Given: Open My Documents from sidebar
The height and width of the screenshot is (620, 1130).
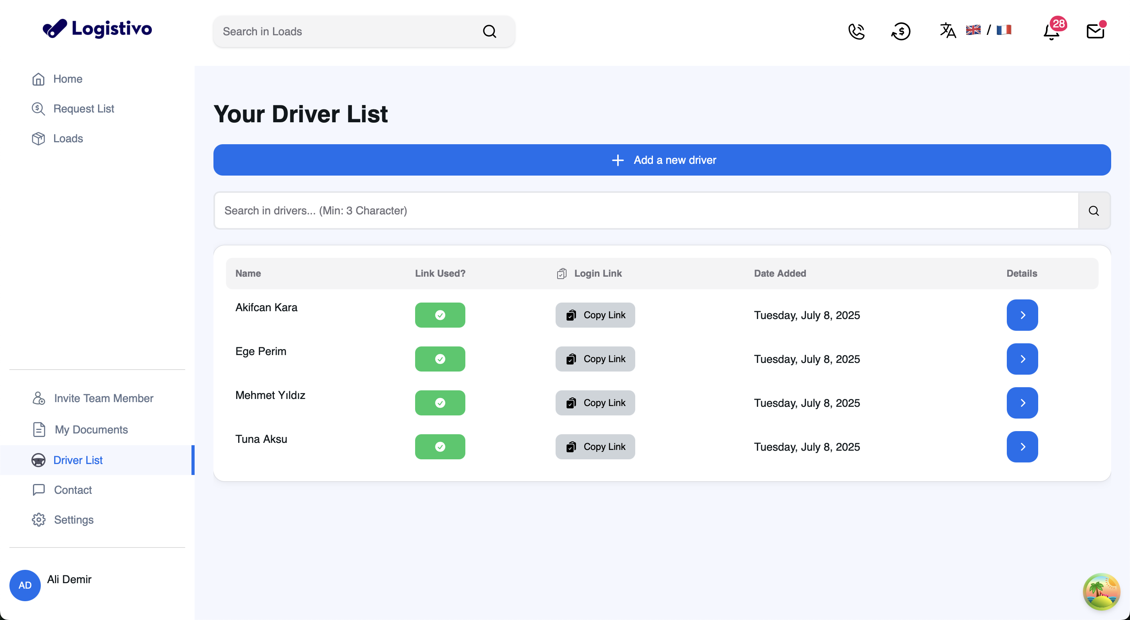Looking at the screenshot, I should [x=91, y=430].
